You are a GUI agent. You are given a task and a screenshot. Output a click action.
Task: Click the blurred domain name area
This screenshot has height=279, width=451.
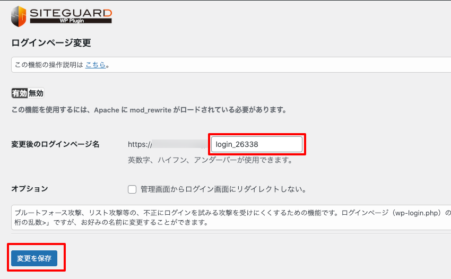[x=179, y=144]
